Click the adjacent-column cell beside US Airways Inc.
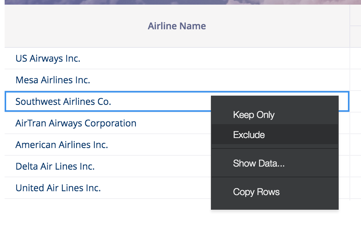This screenshot has height=229, width=361. click(356, 59)
